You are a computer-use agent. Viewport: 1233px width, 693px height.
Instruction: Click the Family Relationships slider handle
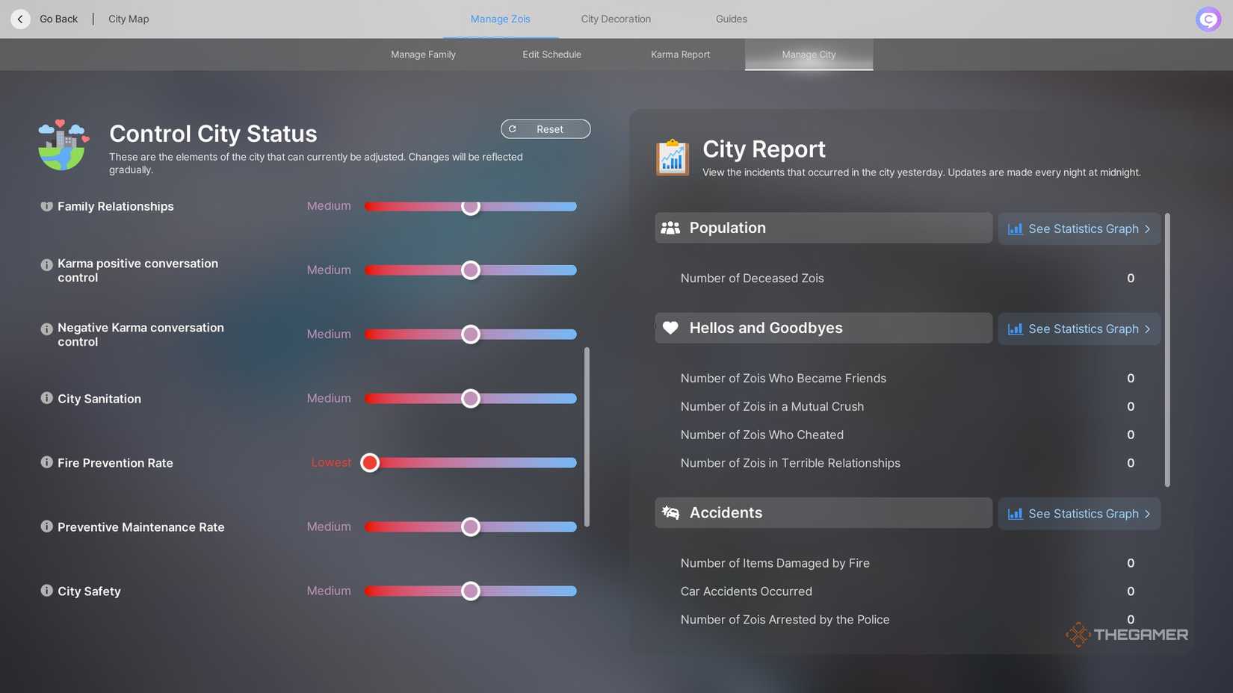pyautogui.click(x=470, y=207)
